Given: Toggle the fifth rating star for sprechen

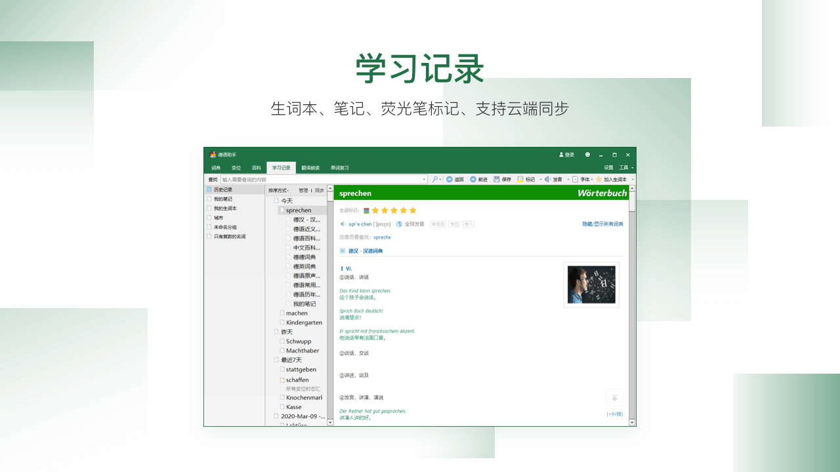Looking at the screenshot, I should 413,210.
